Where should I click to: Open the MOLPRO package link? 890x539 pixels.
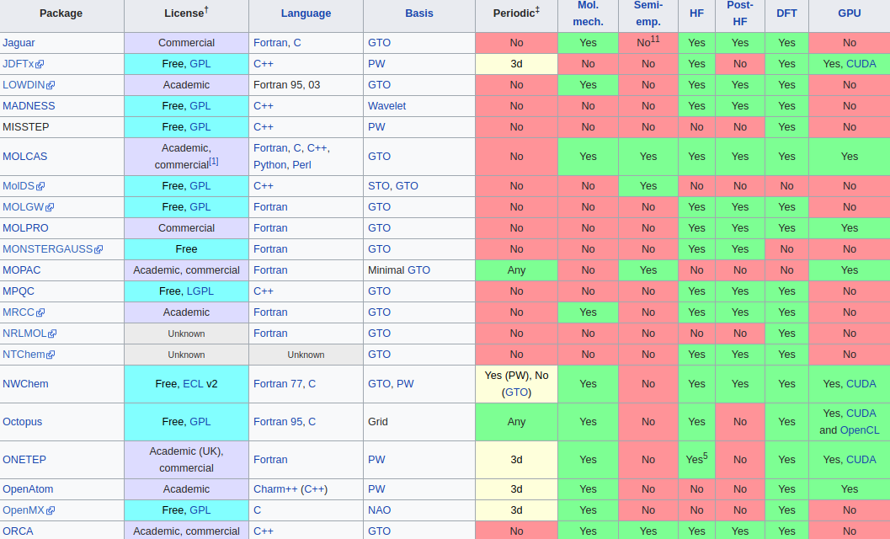coord(25,227)
